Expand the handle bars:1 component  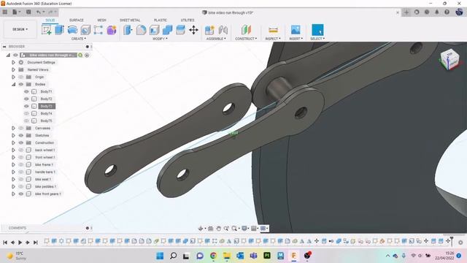click(13, 172)
